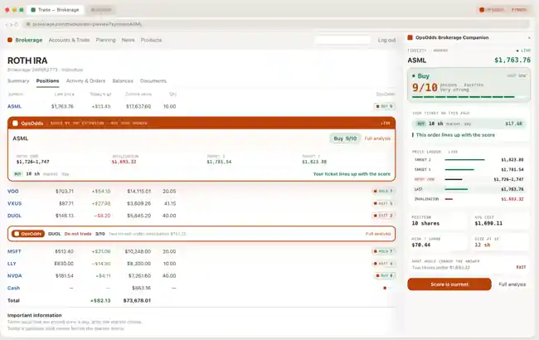The height and width of the screenshot is (340, 539).
Task: Open the Planning menu
Action: (105, 40)
